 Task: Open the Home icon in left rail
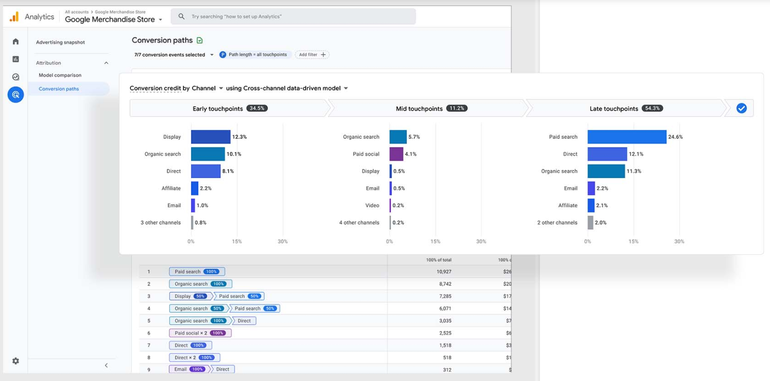point(16,42)
